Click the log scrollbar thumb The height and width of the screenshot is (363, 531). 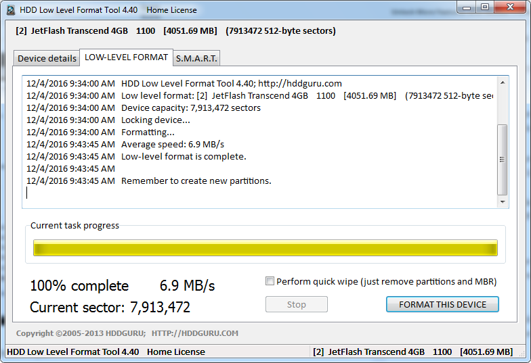[x=503, y=160]
